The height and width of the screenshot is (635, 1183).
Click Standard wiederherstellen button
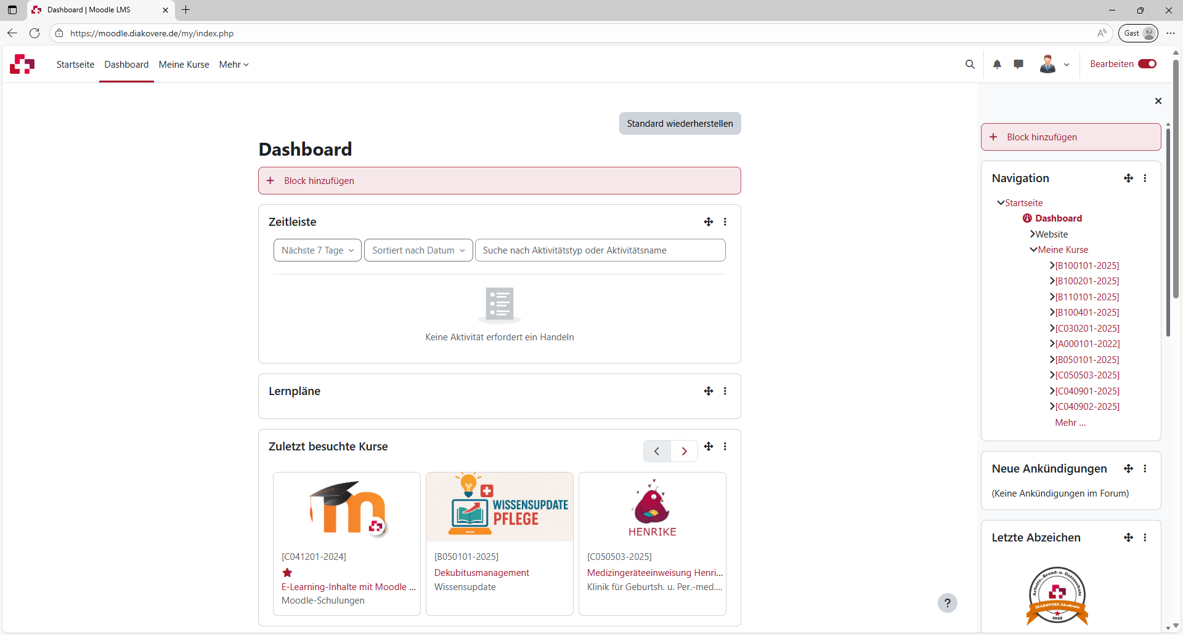680,124
